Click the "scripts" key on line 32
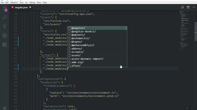 click(47, 55)
